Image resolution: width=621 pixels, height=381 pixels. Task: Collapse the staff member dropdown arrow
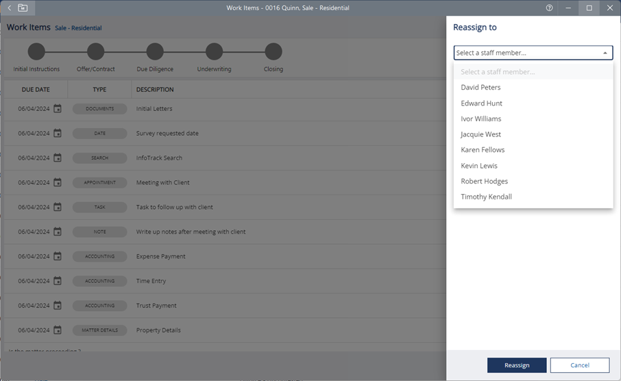pos(605,53)
